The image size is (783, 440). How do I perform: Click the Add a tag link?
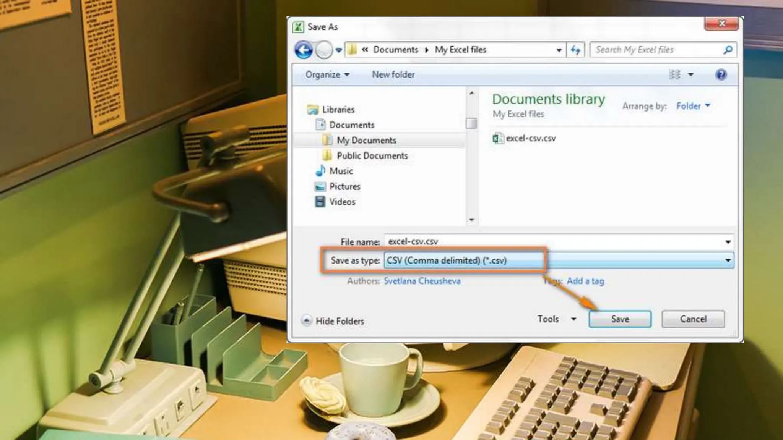click(585, 281)
